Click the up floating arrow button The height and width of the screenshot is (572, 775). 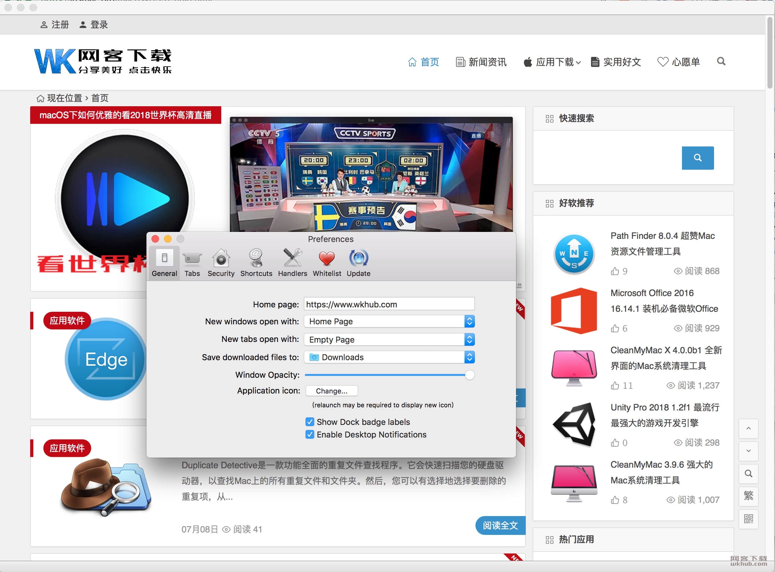pos(748,428)
